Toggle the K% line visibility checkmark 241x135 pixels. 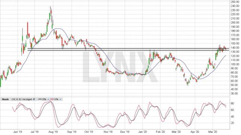tap(61, 99)
